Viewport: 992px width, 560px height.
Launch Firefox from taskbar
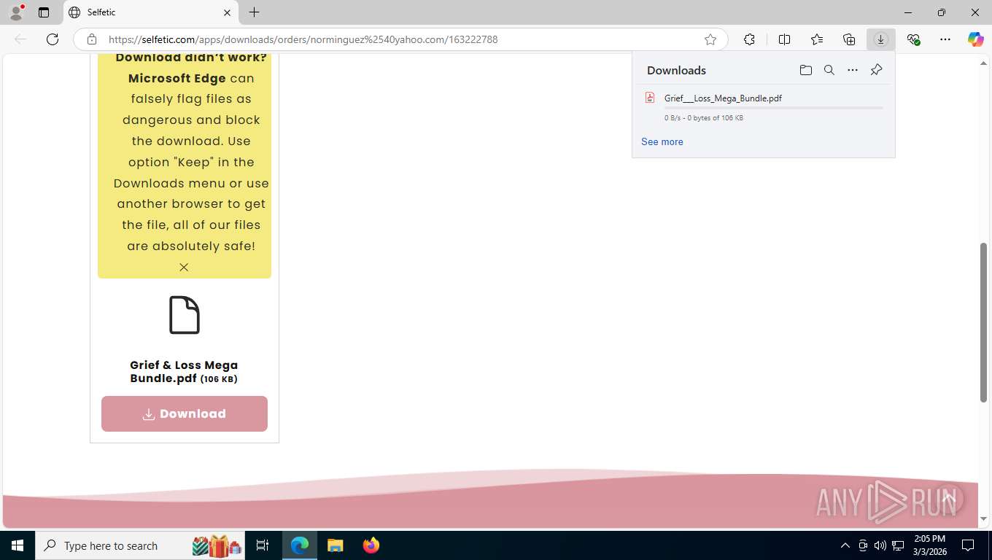click(371, 545)
